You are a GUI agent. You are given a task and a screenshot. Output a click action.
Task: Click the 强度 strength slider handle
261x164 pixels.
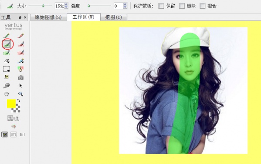89,6
